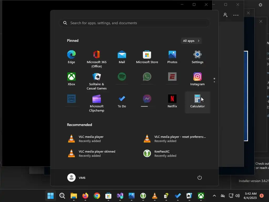Switch to Google Chrome on the taskbar
Image resolution: width=269 pixels, height=202 pixels.
[97, 196]
